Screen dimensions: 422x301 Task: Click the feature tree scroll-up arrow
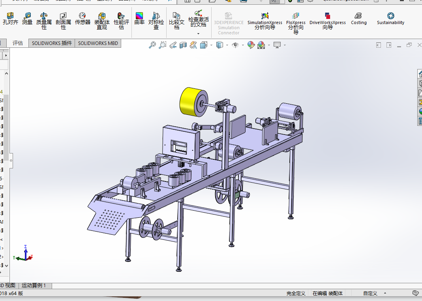[6, 74]
